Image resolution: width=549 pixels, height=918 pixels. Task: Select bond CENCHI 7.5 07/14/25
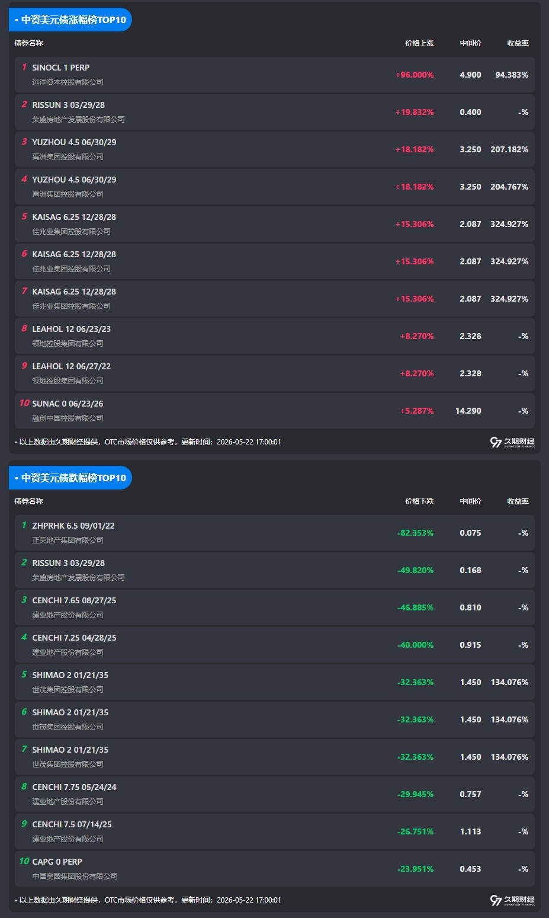point(72,824)
